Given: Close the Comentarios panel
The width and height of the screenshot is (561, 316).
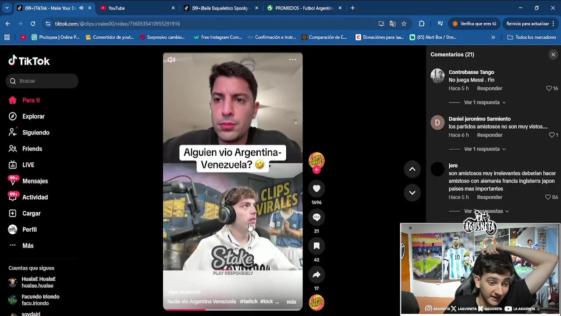Looking at the screenshot, I should click(553, 54).
